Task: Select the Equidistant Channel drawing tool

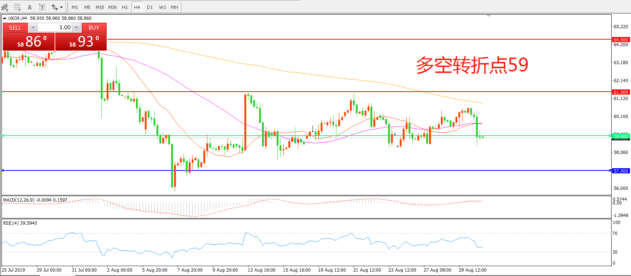Action: 5,7
